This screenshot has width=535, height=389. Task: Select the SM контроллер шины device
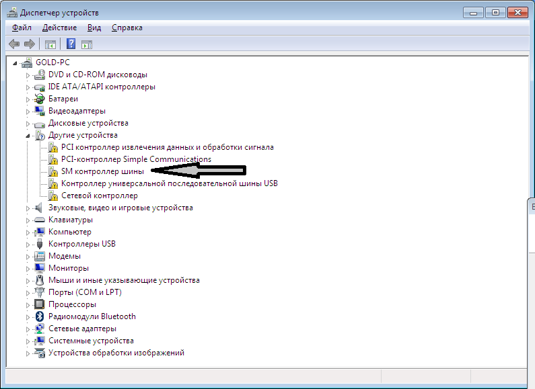pyautogui.click(x=103, y=171)
